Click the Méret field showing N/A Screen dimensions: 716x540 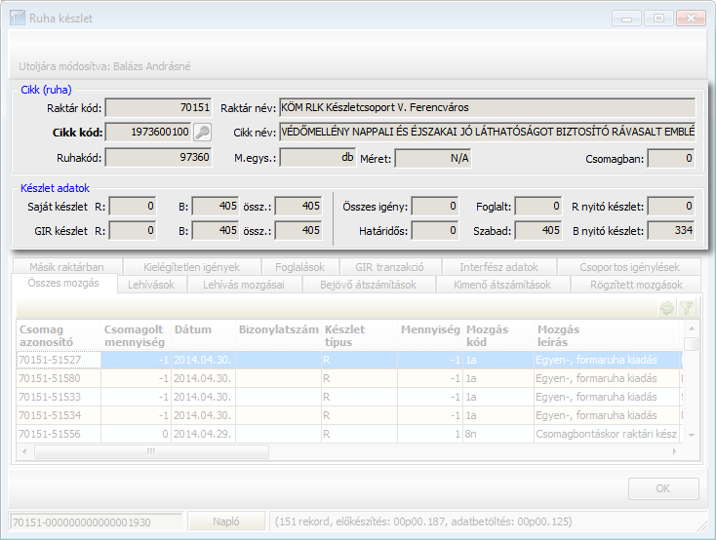coord(433,159)
